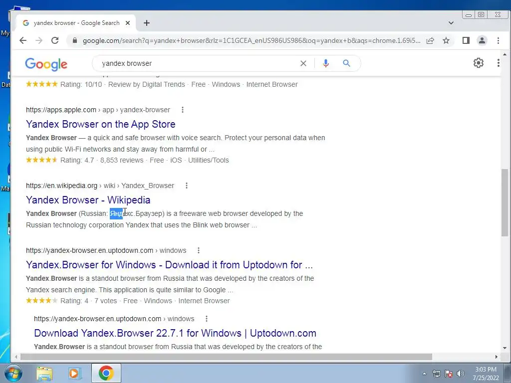Click the Rating: 4 · 7 votes text
The height and width of the screenshot is (383, 511).
point(89,301)
